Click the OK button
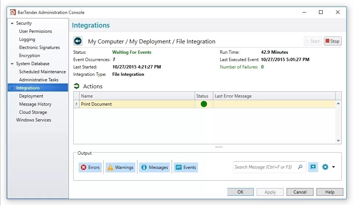Screen dimensions: 354x205 coord(241,192)
